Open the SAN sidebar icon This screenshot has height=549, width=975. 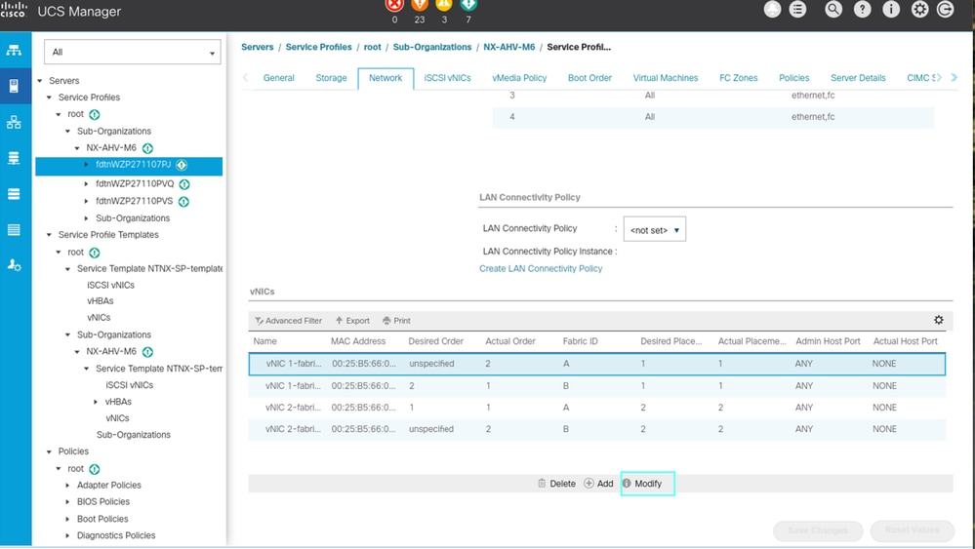(14, 158)
